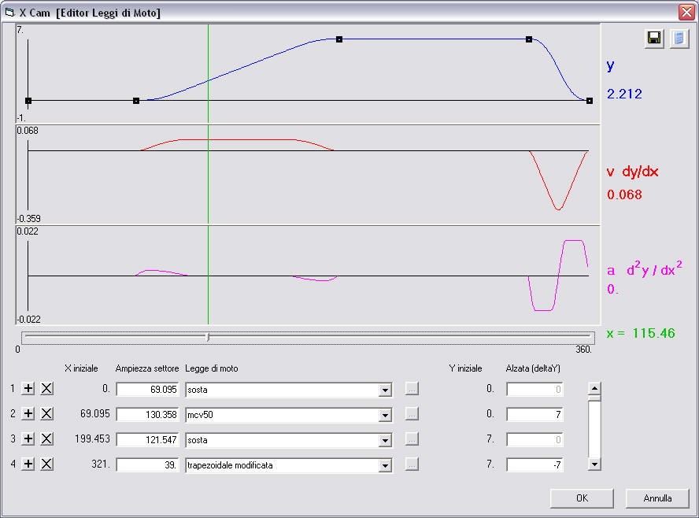The width and height of the screenshot is (699, 518).
Task: Click the Alzata field with value -7
Action: (534, 465)
